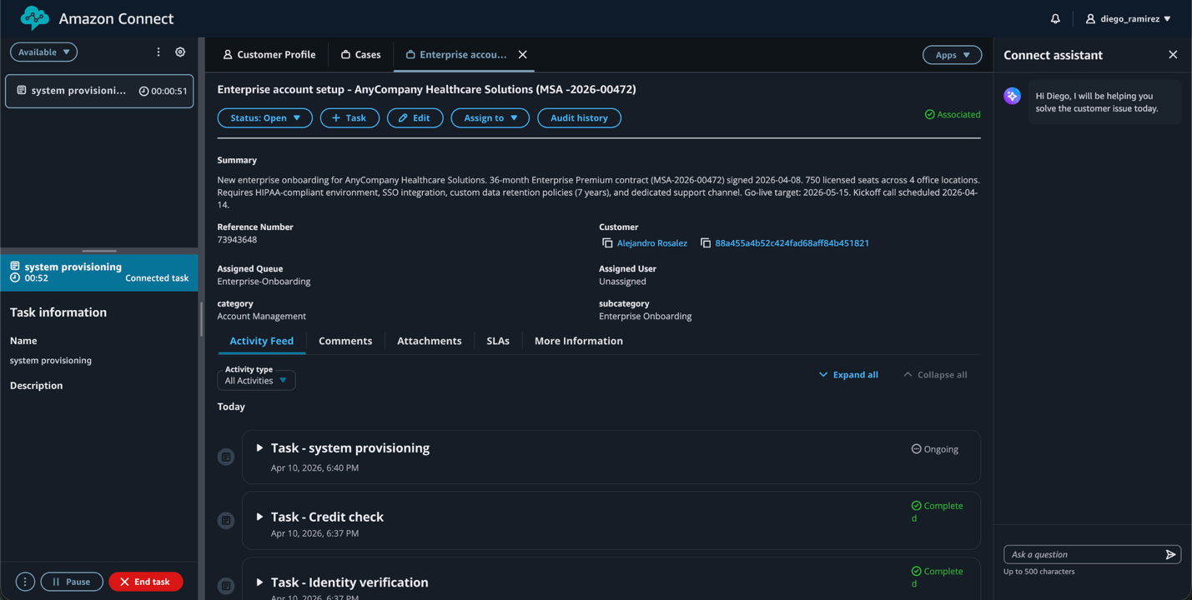Click the Completed status of Identity verification
The image size is (1192, 600).
coord(937,577)
